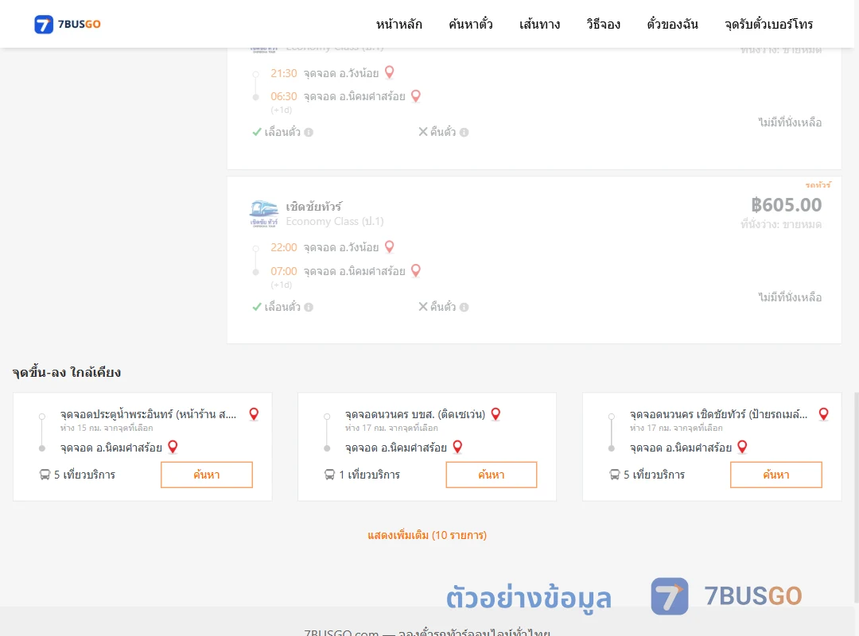Click จุดจอดนวนคร บขส. (ติดเซเว่น) stop name
859x636 pixels.
tap(415, 414)
